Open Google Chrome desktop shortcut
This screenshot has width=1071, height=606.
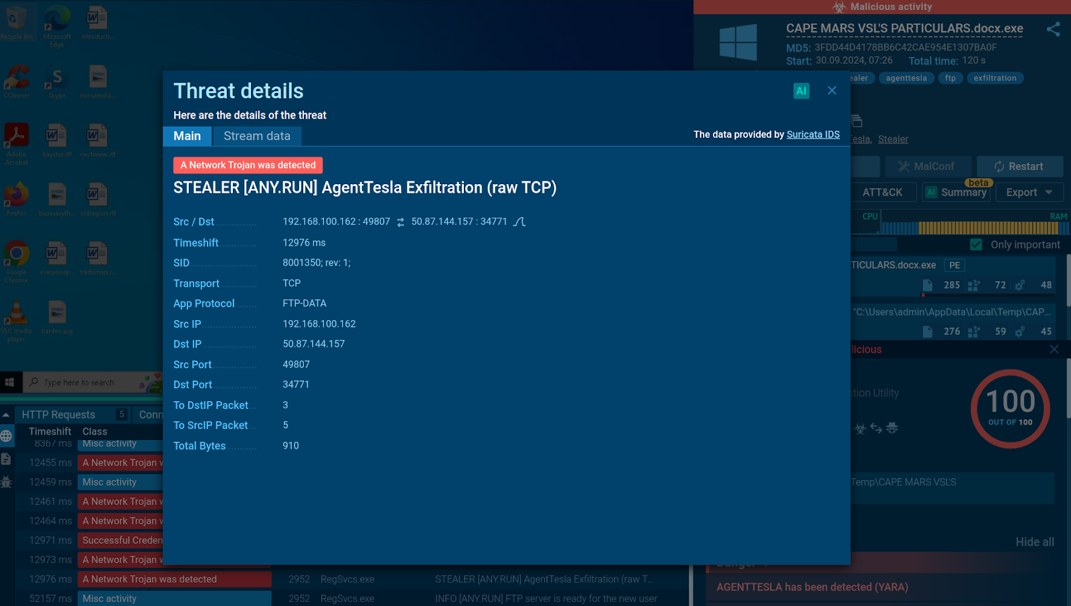click(17, 262)
